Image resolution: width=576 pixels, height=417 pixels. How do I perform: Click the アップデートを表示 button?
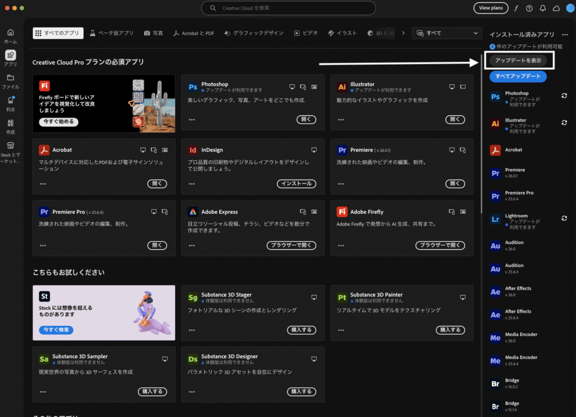click(517, 60)
